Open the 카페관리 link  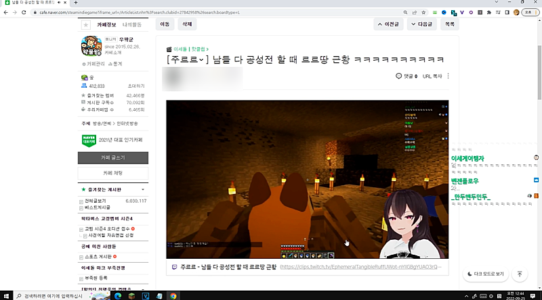click(93, 64)
